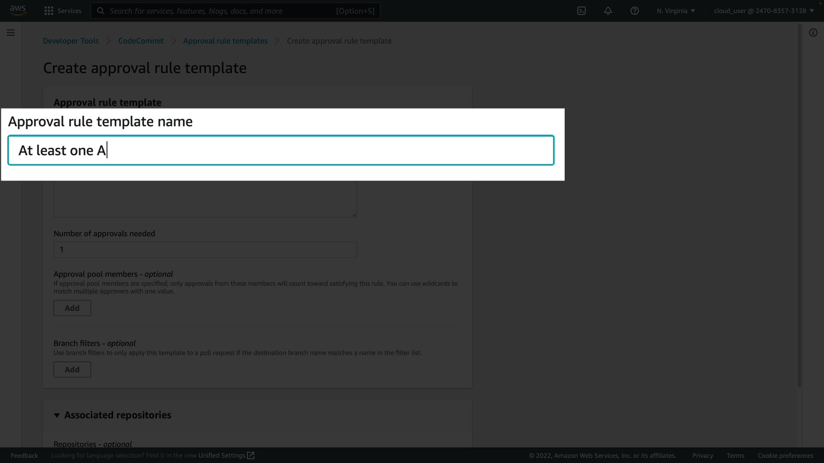
Task: Click the Number of approvals needed field
Action: 205,250
